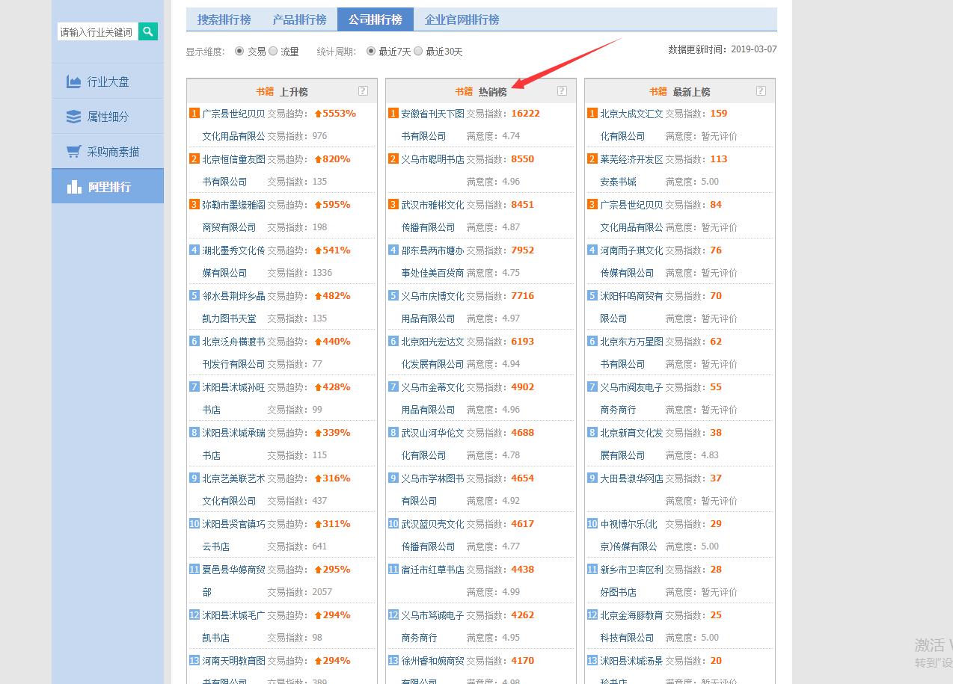This screenshot has width=953, height=684.
Task: Open company 义乌市笃诚电子商务商行
Action: click(x=432, y=626)
